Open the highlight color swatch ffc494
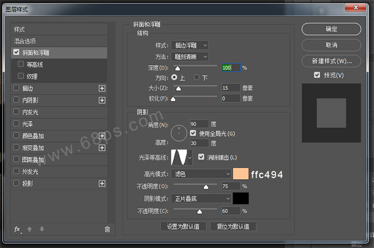This screenshot has height=248, width=374. (241, 174)
